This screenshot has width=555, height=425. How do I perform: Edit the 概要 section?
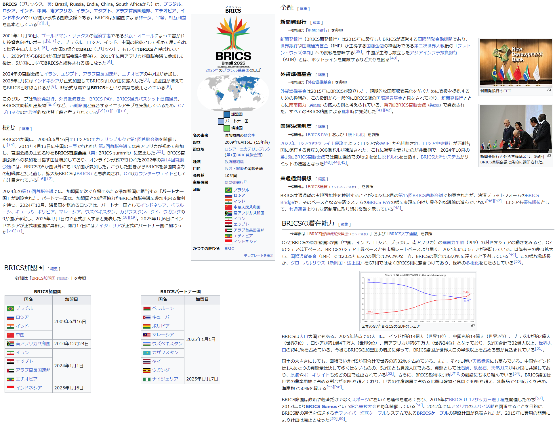(26, 129)
